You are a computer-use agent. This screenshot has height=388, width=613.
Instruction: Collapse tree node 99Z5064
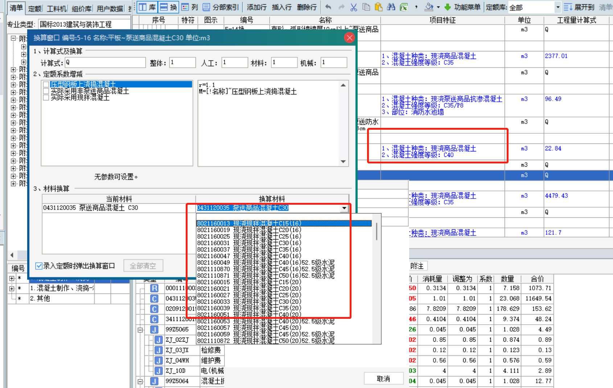[140, 381]
